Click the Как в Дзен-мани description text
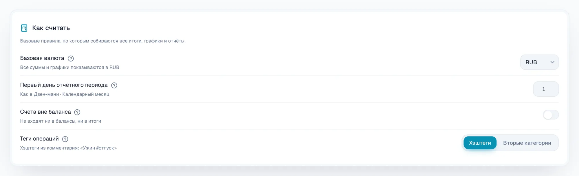This screenshot has height=176, width=579. [65, 94]
